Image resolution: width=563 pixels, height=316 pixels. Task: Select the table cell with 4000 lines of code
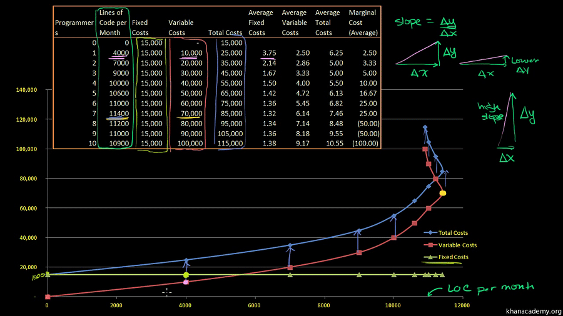[x=121, y=53]
